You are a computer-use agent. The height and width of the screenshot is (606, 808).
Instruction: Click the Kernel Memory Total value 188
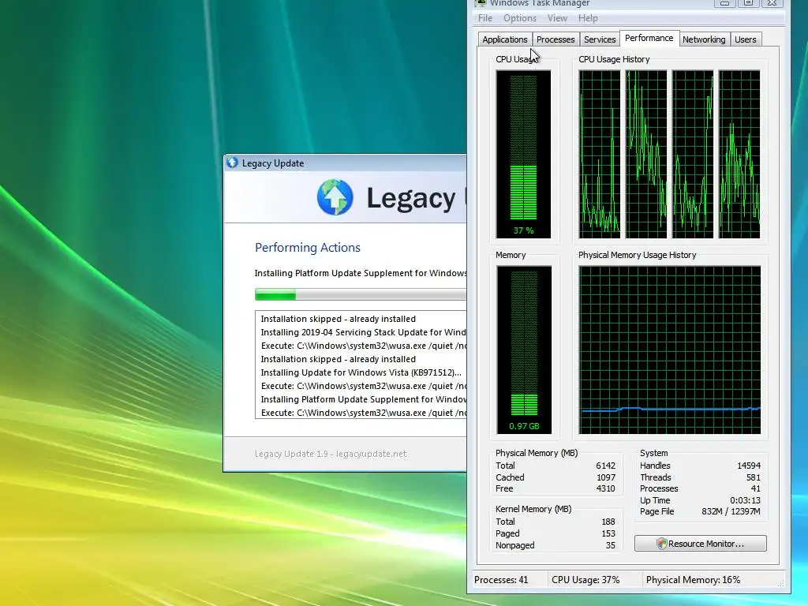608,522
